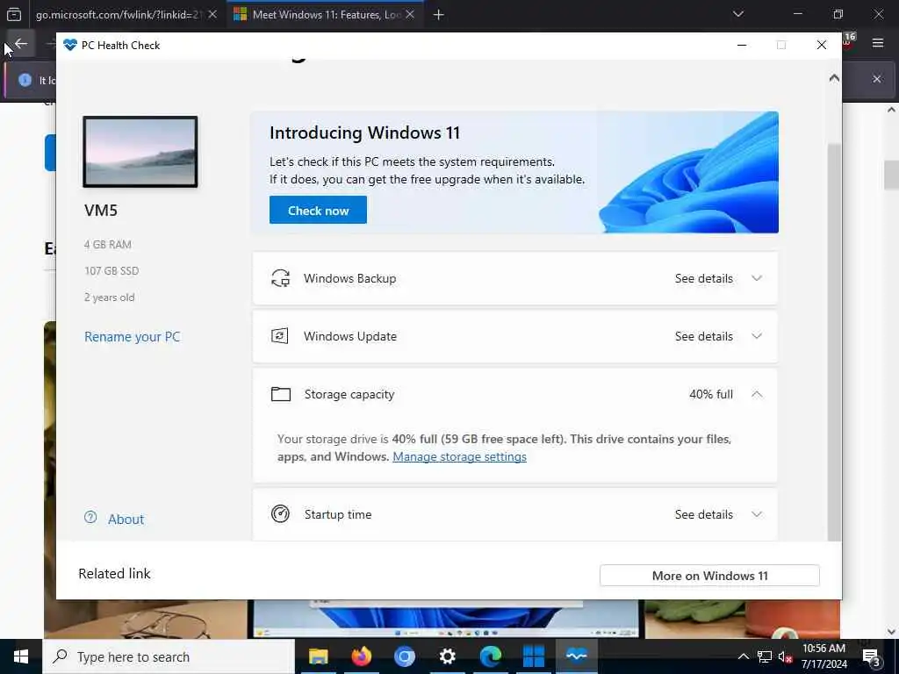Click the network icon in system tray
This screenshot has height=674, width=899.
pos(765,656)
